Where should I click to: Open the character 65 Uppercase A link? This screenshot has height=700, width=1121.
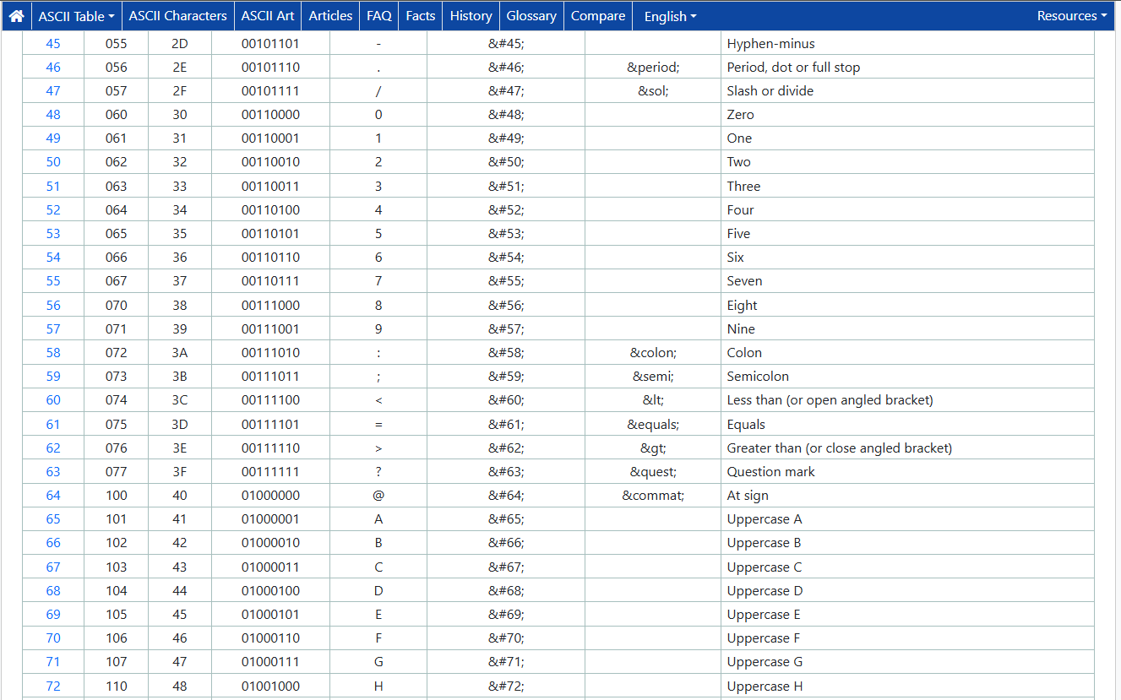click(x=52, y=518)
